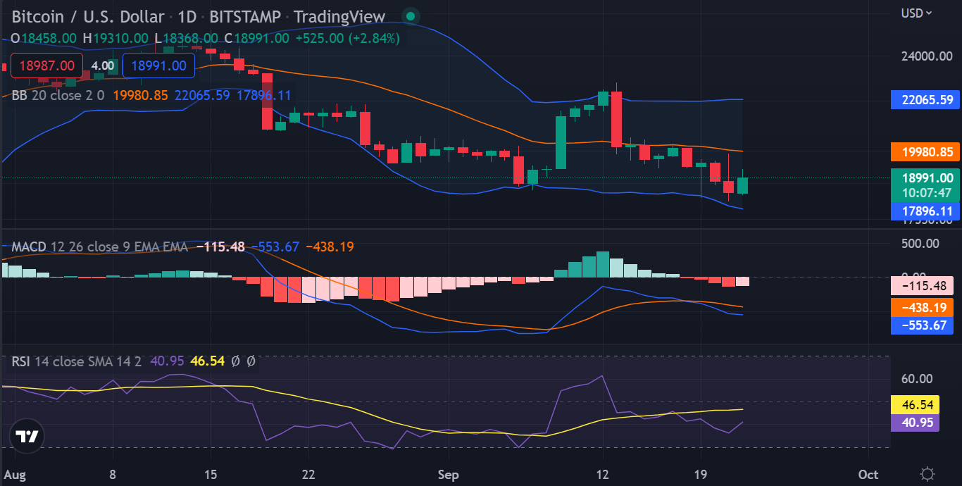The width and height of the screenshot is (962, 486).
Task: Click the green data-status dot in the header
Action: (409, 13)
